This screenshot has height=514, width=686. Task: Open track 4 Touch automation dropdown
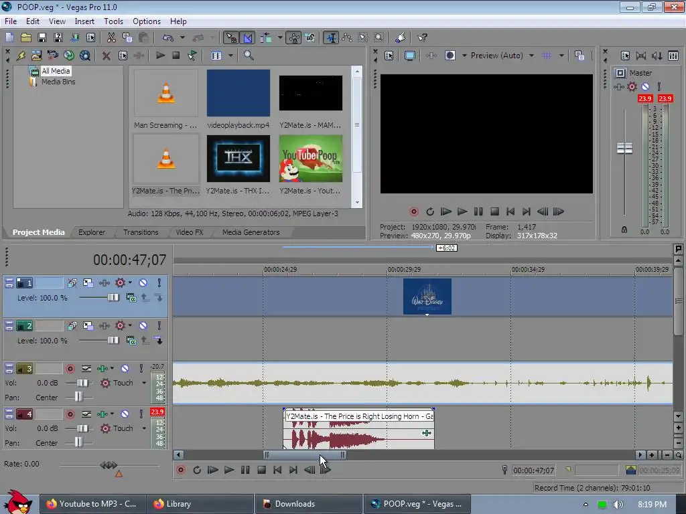tap(144, 428)
